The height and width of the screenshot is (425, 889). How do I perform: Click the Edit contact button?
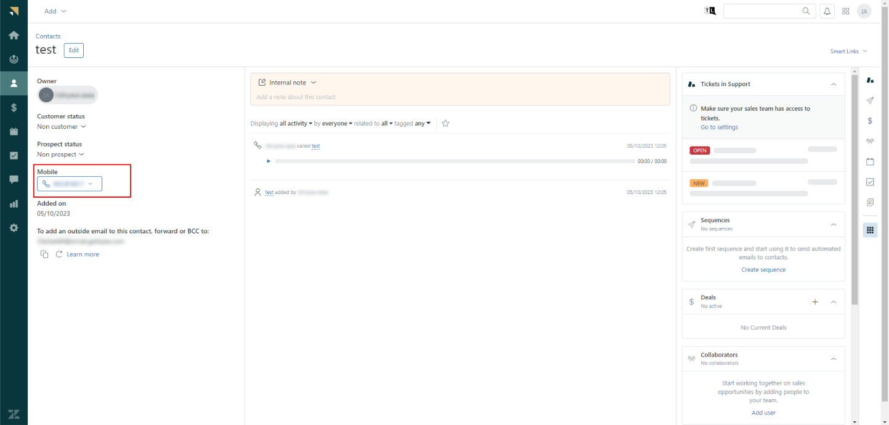point(73,51)
